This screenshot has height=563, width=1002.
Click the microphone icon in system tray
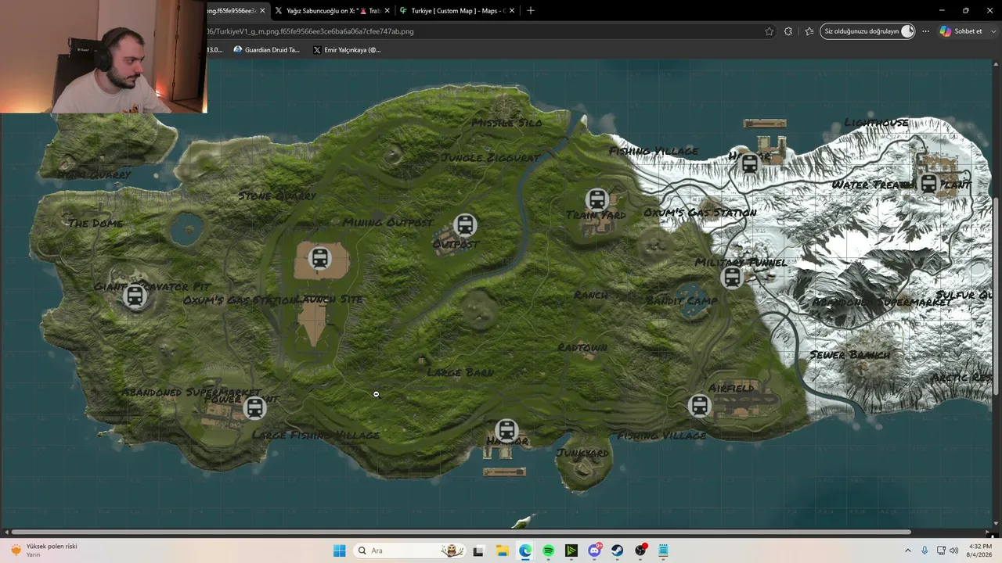[925, 550]
